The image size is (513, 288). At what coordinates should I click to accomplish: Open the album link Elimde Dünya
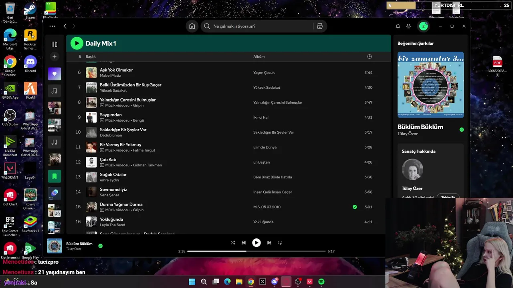[265, 147]
